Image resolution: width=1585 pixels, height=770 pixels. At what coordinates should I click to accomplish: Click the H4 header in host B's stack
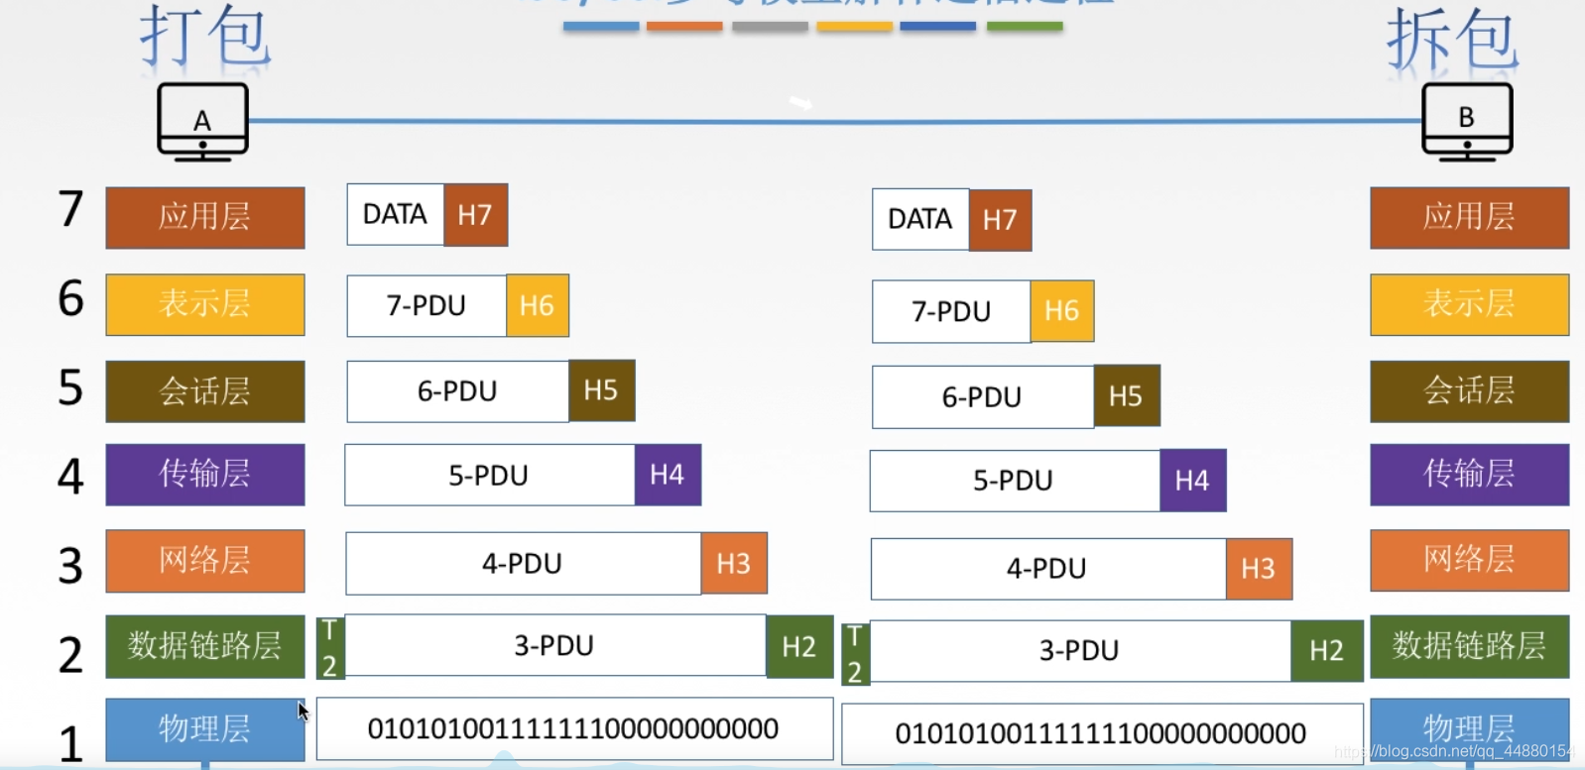1193,481
